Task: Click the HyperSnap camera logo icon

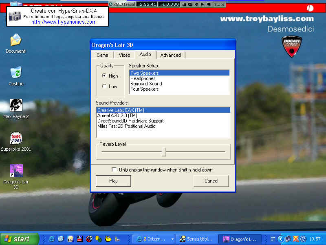Action: pos(15,16)
